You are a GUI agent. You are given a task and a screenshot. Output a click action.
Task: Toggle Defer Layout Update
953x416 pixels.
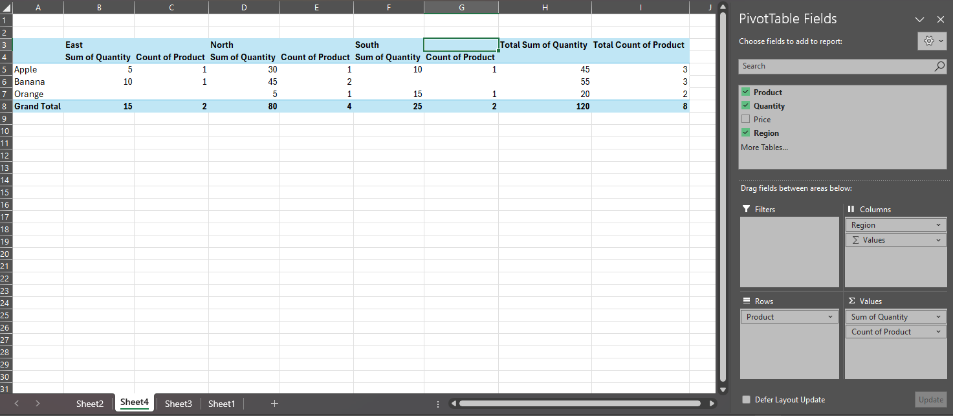pos(746,400)
